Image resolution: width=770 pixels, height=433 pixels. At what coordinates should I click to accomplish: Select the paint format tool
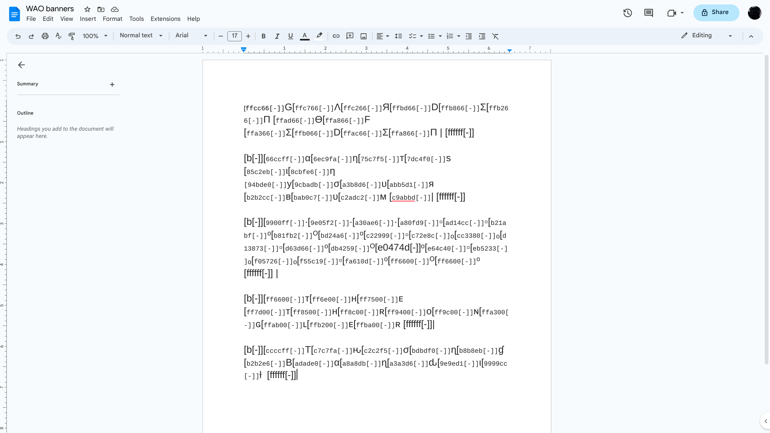coord(72,36)
